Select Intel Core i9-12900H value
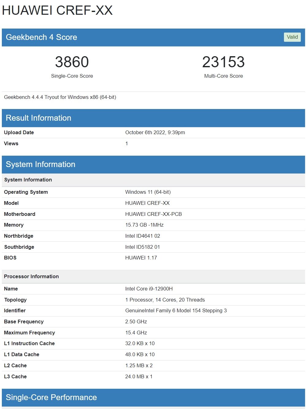This screenshot has height=409, width=306. click(x=149, y=289)
